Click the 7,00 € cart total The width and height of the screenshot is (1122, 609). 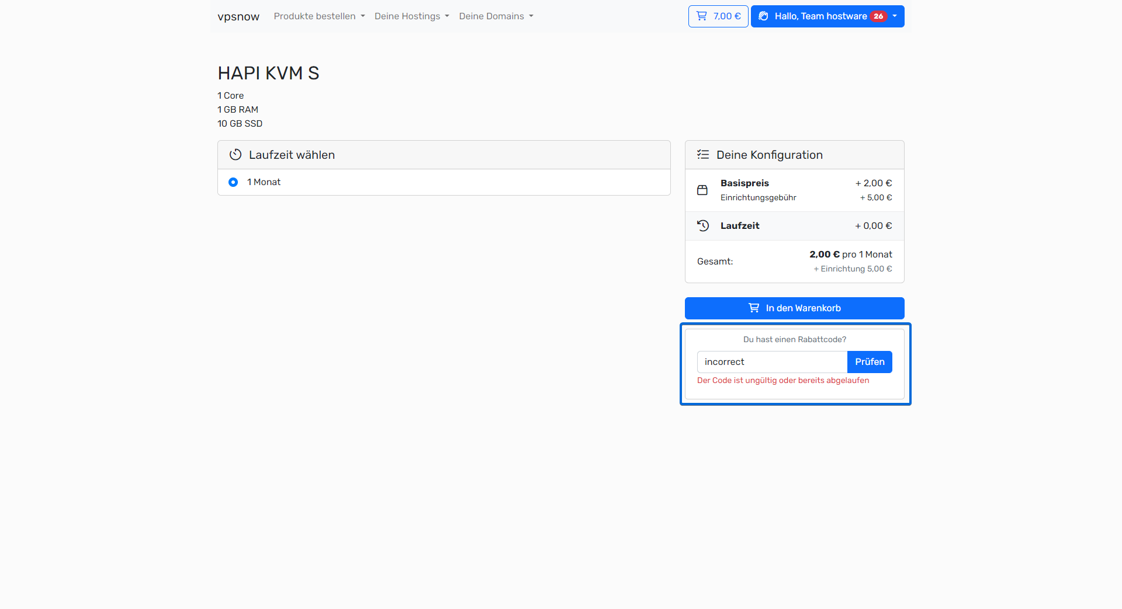(x=727, y=16)
